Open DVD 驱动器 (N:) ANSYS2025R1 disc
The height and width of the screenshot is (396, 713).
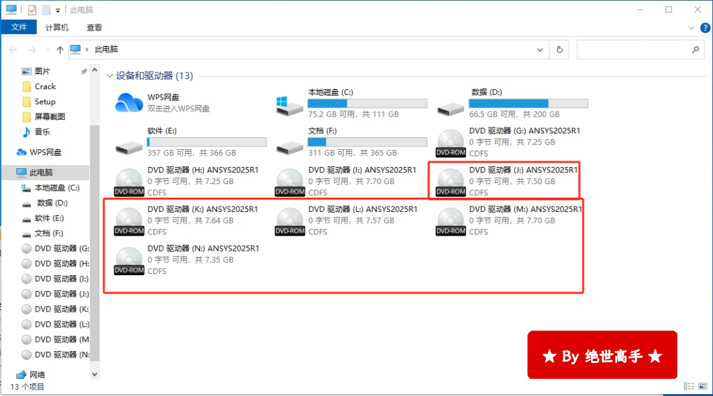point(129,260)
